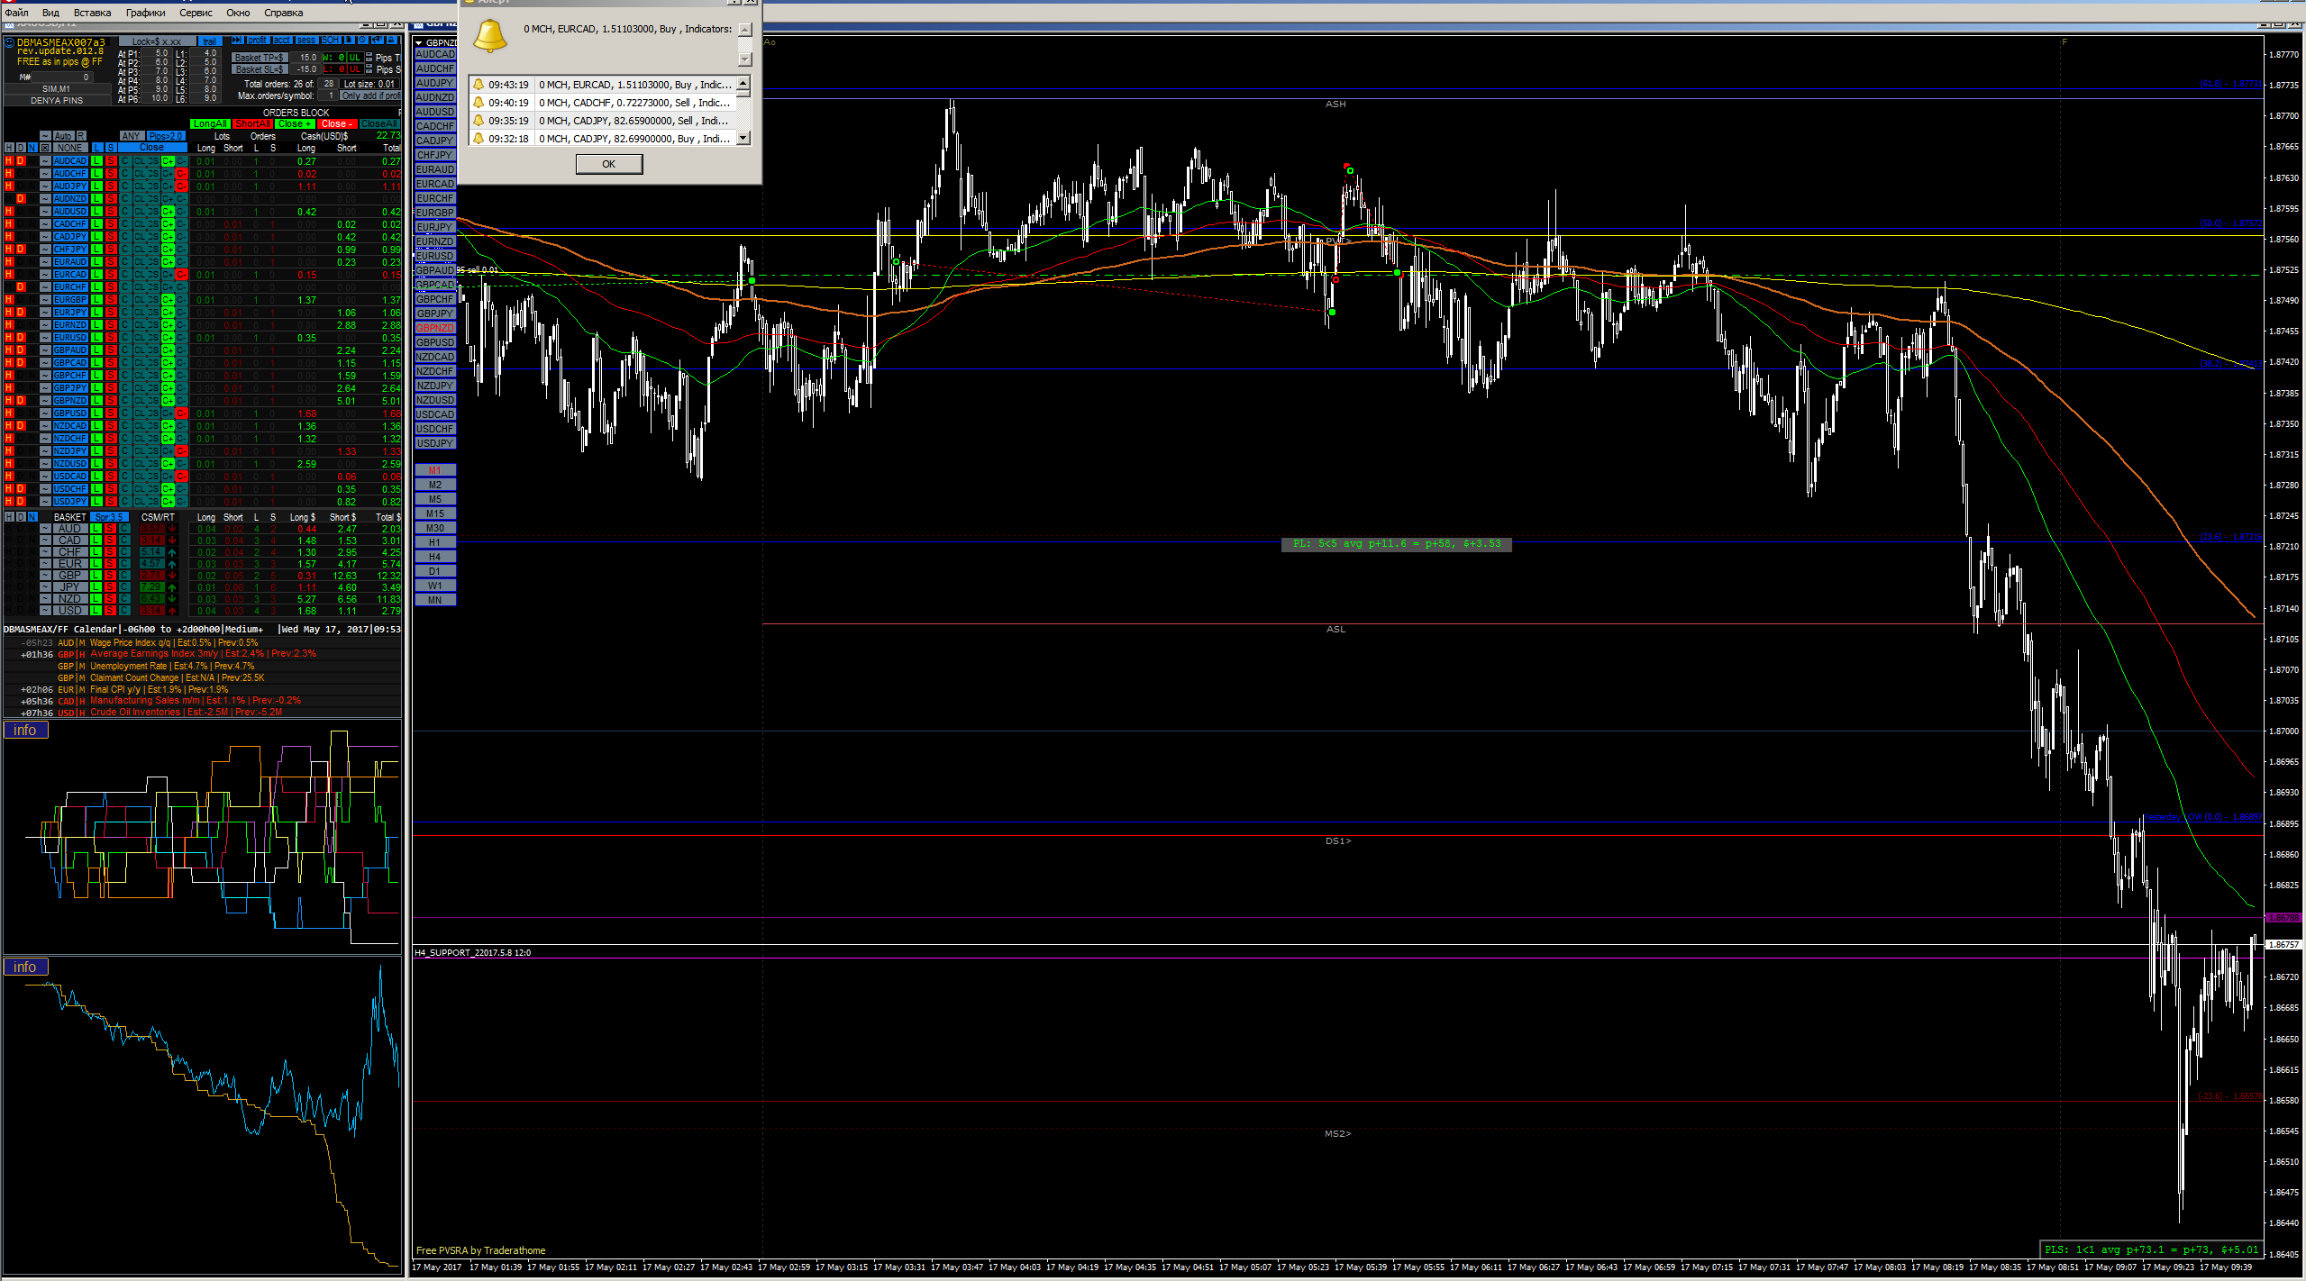2306x1281 pixels.
Task: Expand the upper info panel
Action: pos(25,730)
